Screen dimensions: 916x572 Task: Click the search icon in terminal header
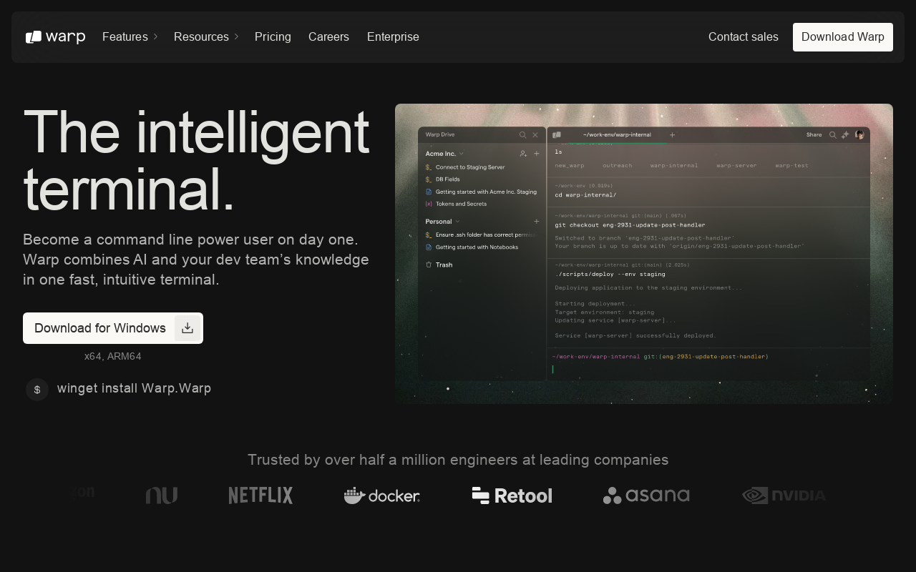click(832, 134)
